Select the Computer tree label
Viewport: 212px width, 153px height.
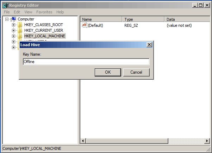coord(26,19)
